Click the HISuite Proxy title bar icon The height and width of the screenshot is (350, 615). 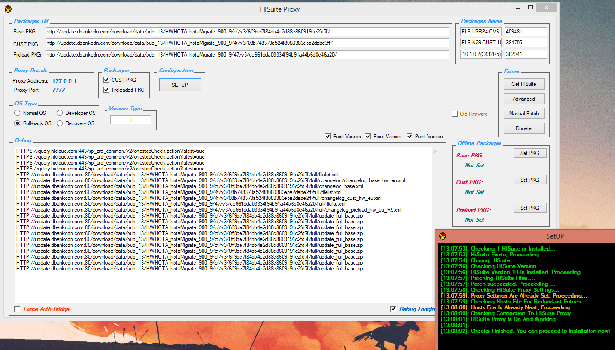(8, 9)
